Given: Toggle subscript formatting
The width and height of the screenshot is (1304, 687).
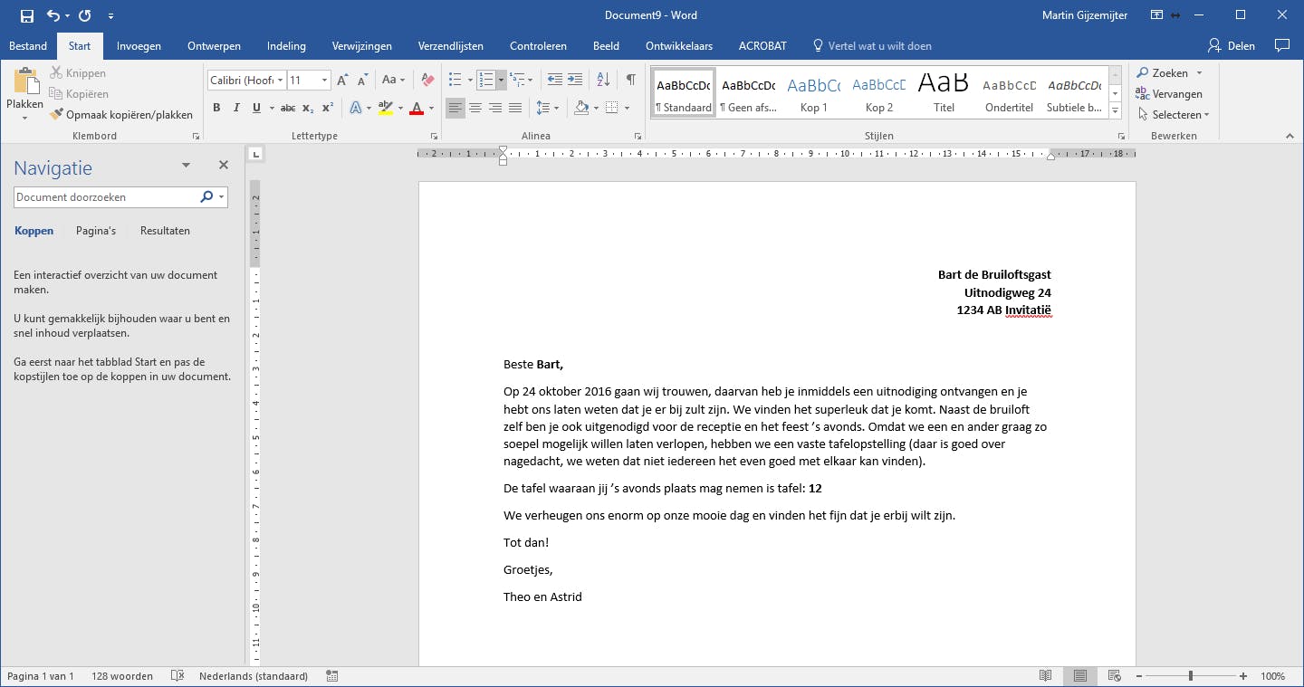Looking at the screenshot, I should coord(308,109).
